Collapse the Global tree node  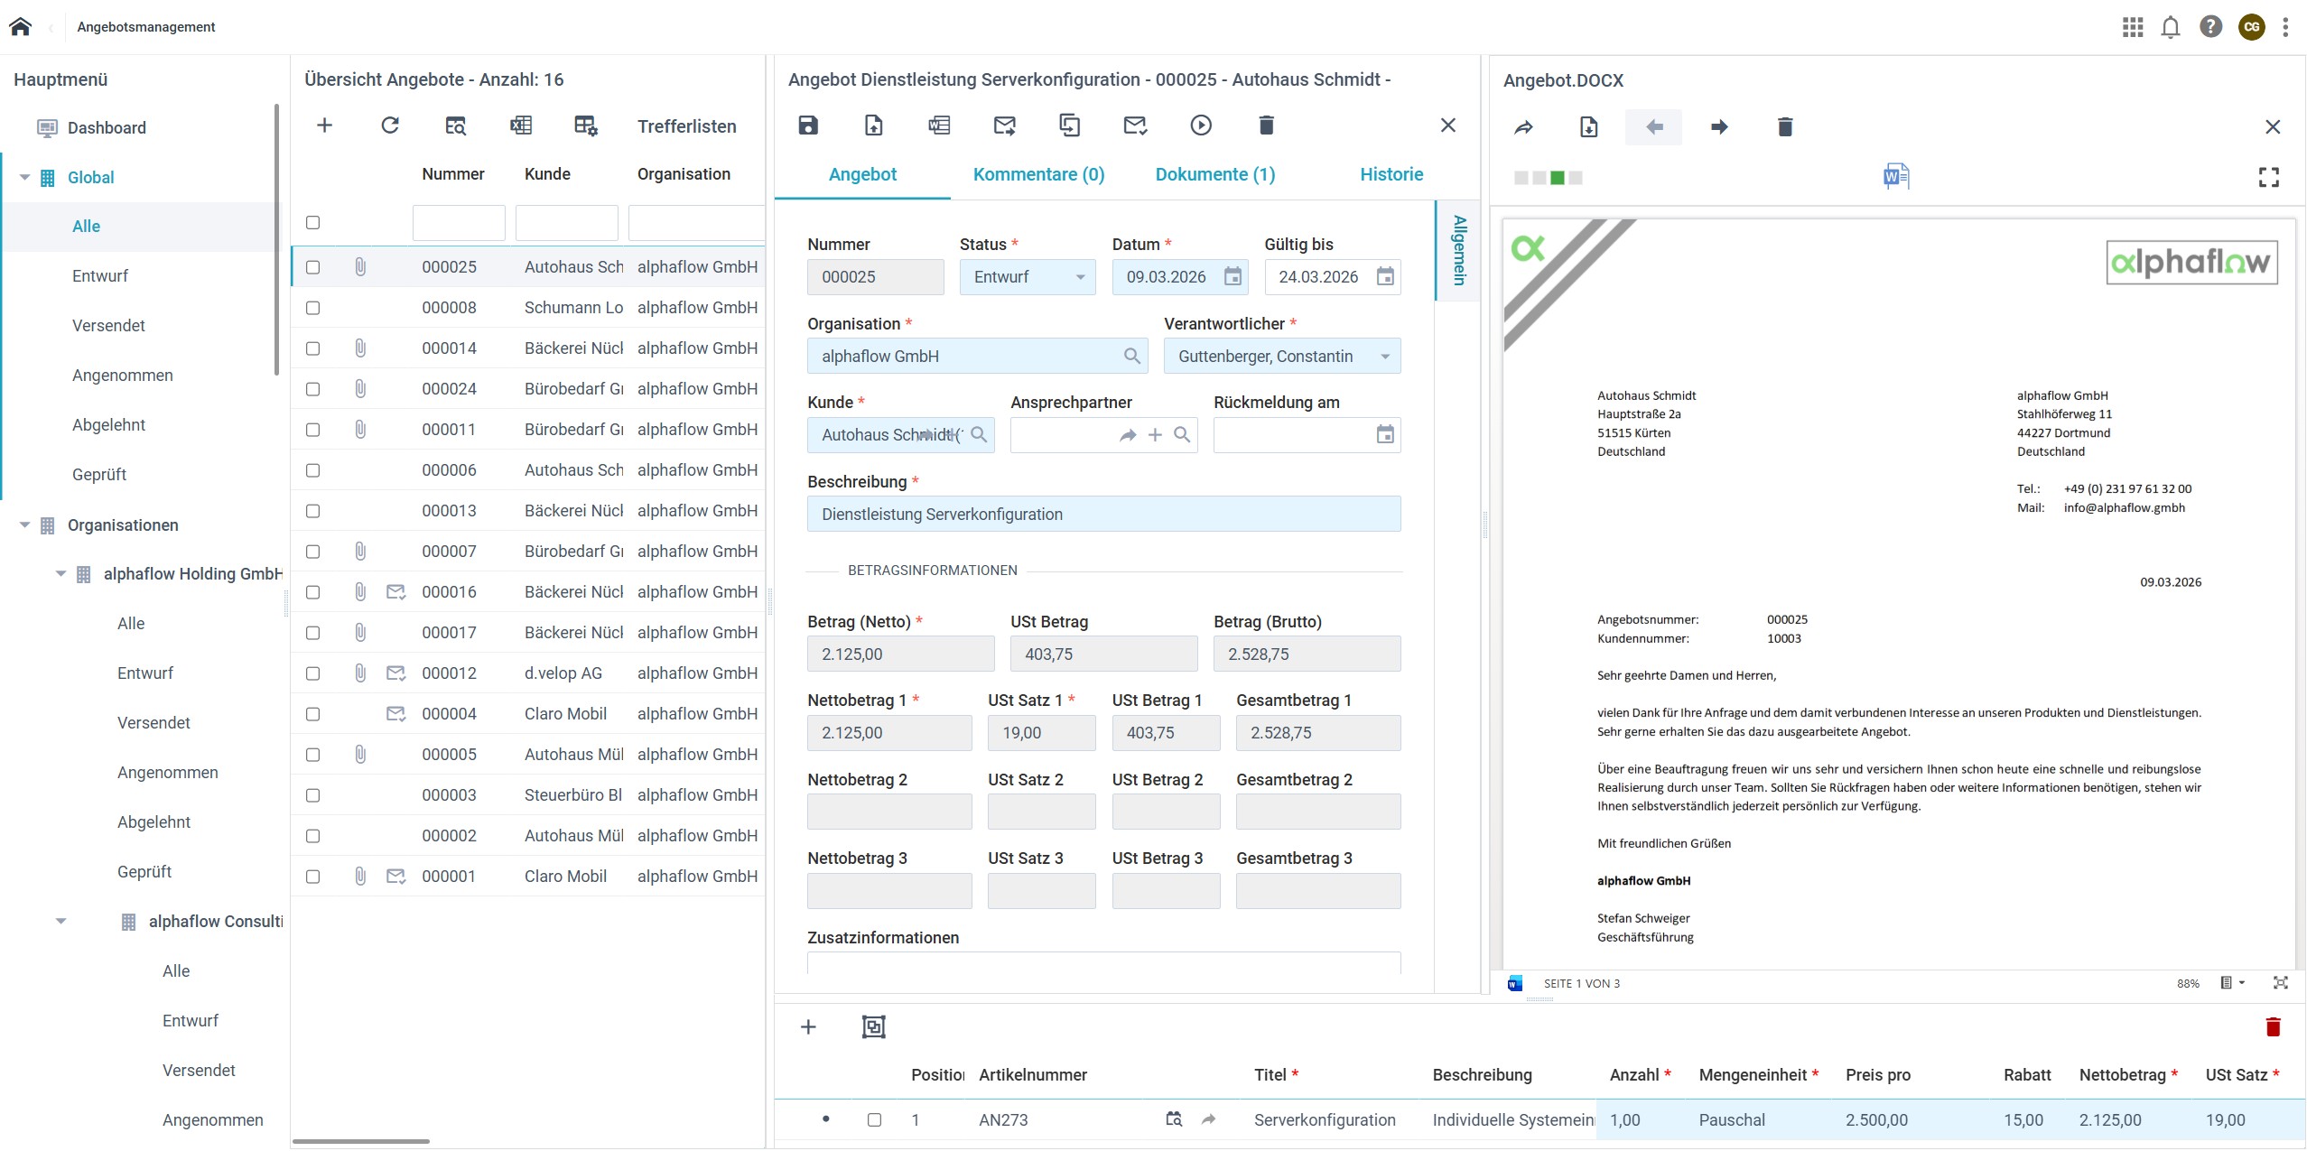(25, 177)
